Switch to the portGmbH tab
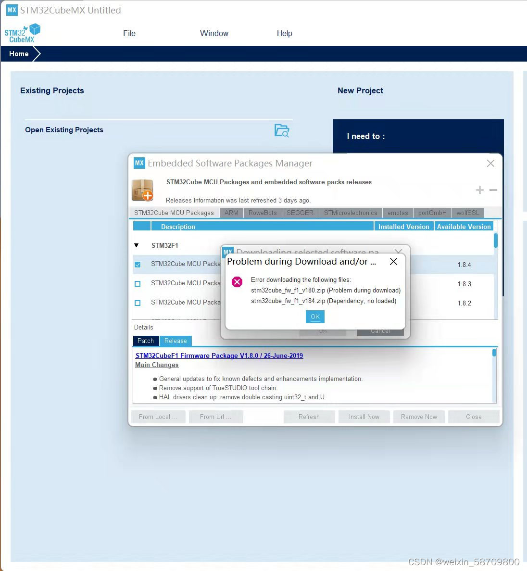Image resolution: width=527 pixels, height=571 pixels. (432, 213)
